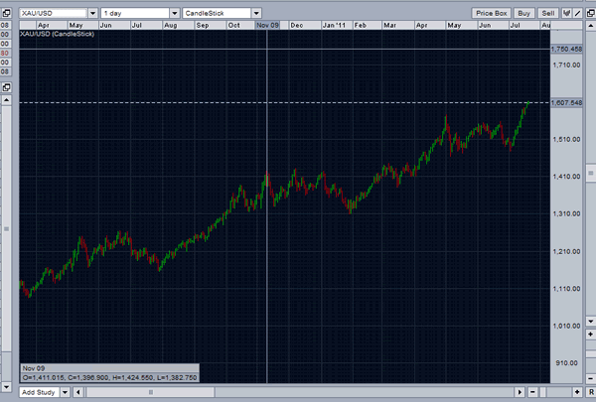
Task: Click the Add Study button
Action: [x=41, y=393]
